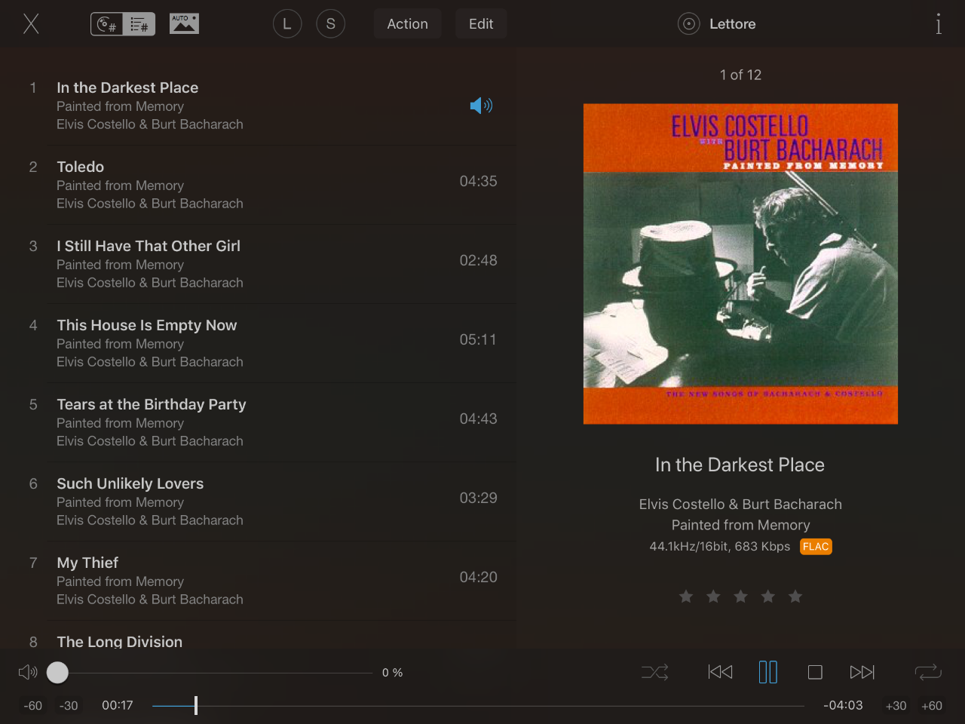Jump back 60 seconds

click(32, 706)
